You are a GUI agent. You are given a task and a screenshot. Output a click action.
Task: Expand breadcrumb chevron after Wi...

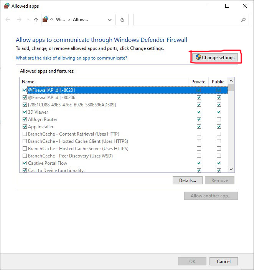tap(69, 20)
